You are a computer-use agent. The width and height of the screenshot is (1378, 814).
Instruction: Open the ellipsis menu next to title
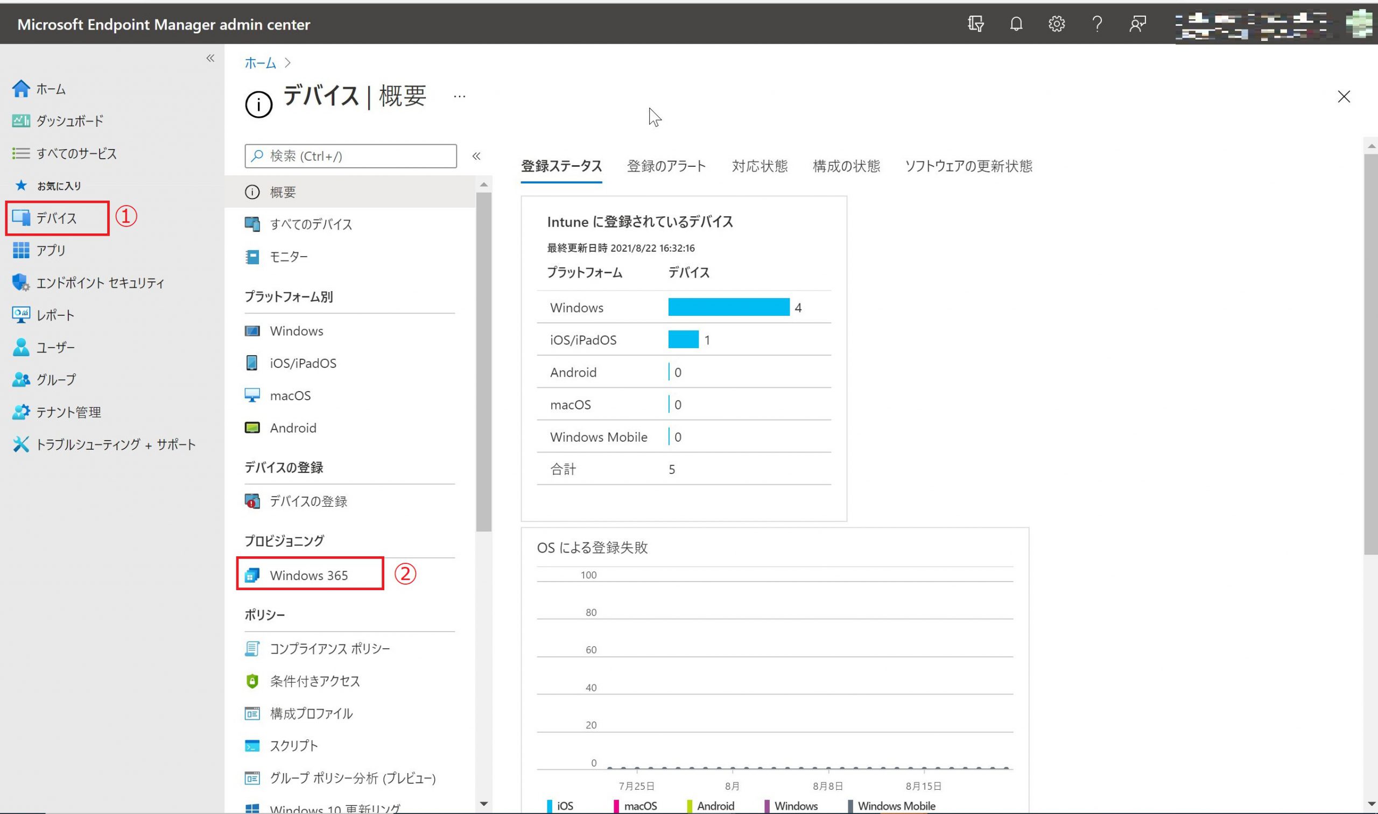(x=459, y=96)
